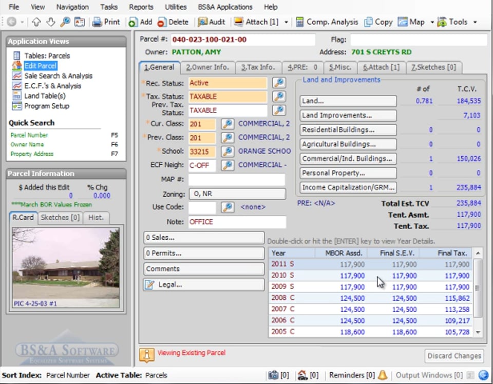The image size is (493, 384).
Task: Open Comp. Analysis tool
Action: pyautogui.click(x=327, y=22)
